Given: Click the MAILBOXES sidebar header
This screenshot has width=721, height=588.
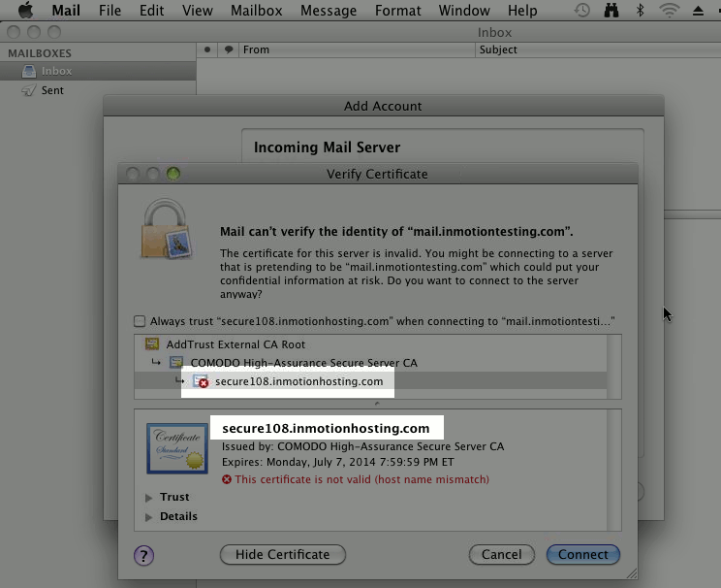Looking at the screenshot, I should (x=40, y=53).
